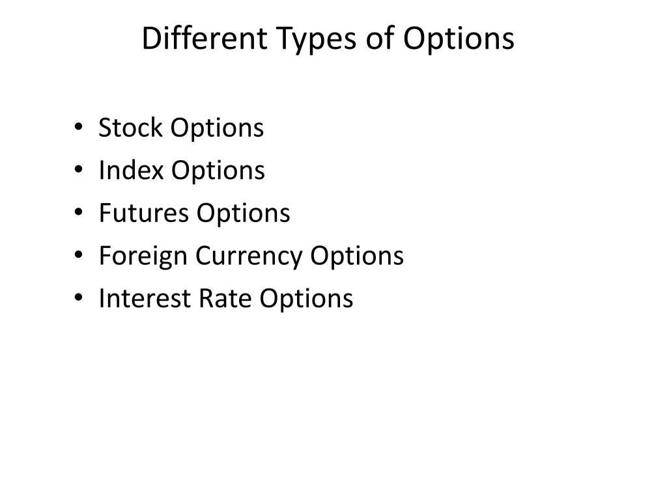This screenshot has height=500, width=667.
Task: Click the slide title 'Different Types of Options'
Action: 328,39
